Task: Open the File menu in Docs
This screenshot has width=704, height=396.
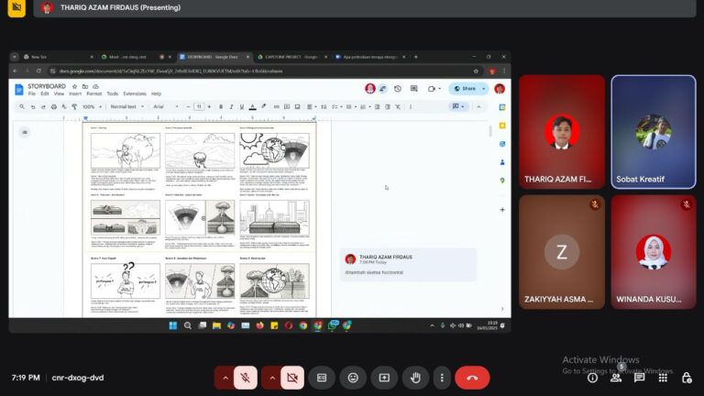Action: [x=31, y=93]
